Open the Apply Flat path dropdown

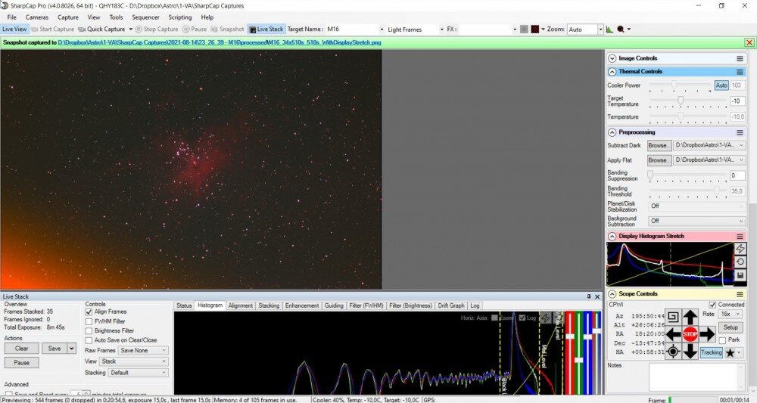click(x=709, y=160)
